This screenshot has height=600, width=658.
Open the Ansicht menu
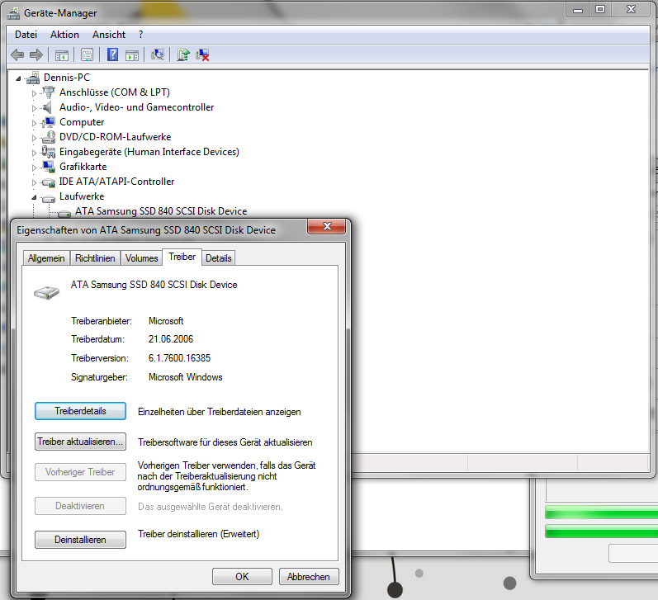click(109, 35)
